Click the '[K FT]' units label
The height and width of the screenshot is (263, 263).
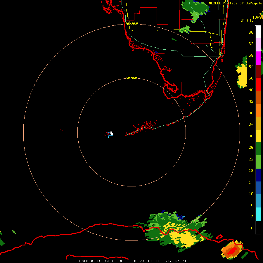click(247, 20)
